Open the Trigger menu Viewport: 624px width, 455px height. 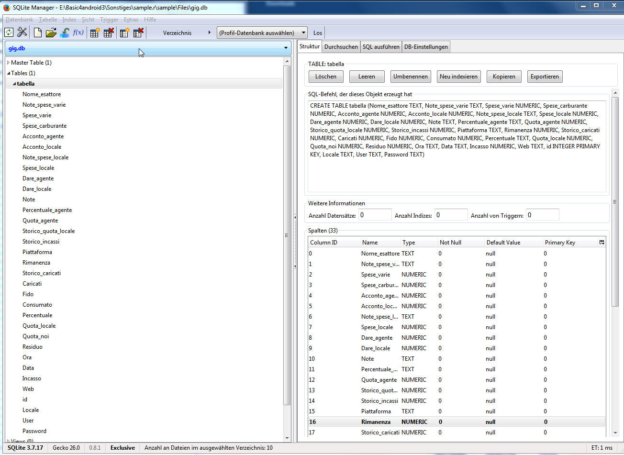pyautogui.click(x=109, y=20)
